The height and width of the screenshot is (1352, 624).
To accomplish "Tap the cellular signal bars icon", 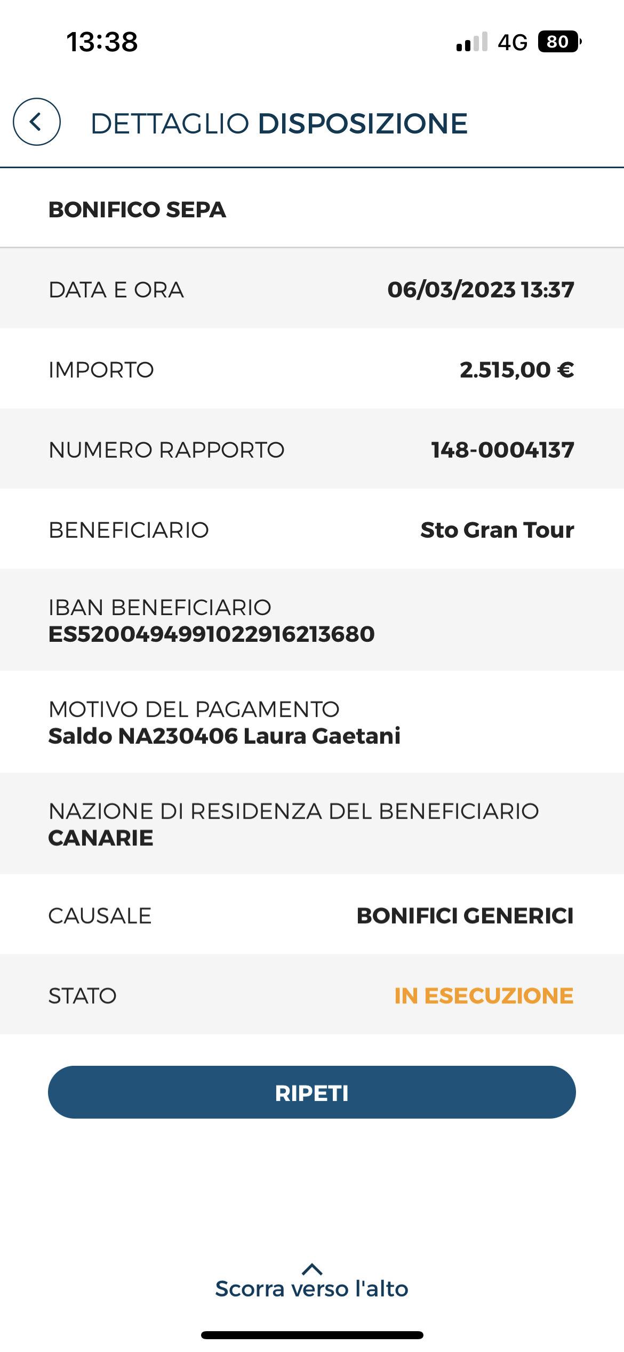I will (x=472, y=42).
